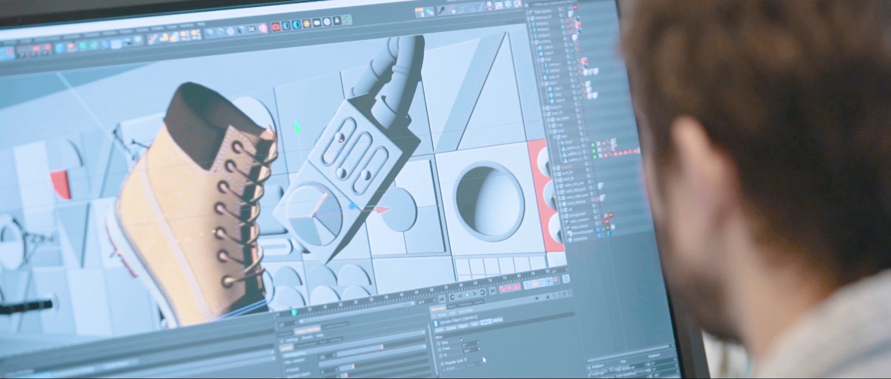Screen dimensions: 891x379
Task: Click the Play Forwards button in timeline
Action: click(467, 295)
